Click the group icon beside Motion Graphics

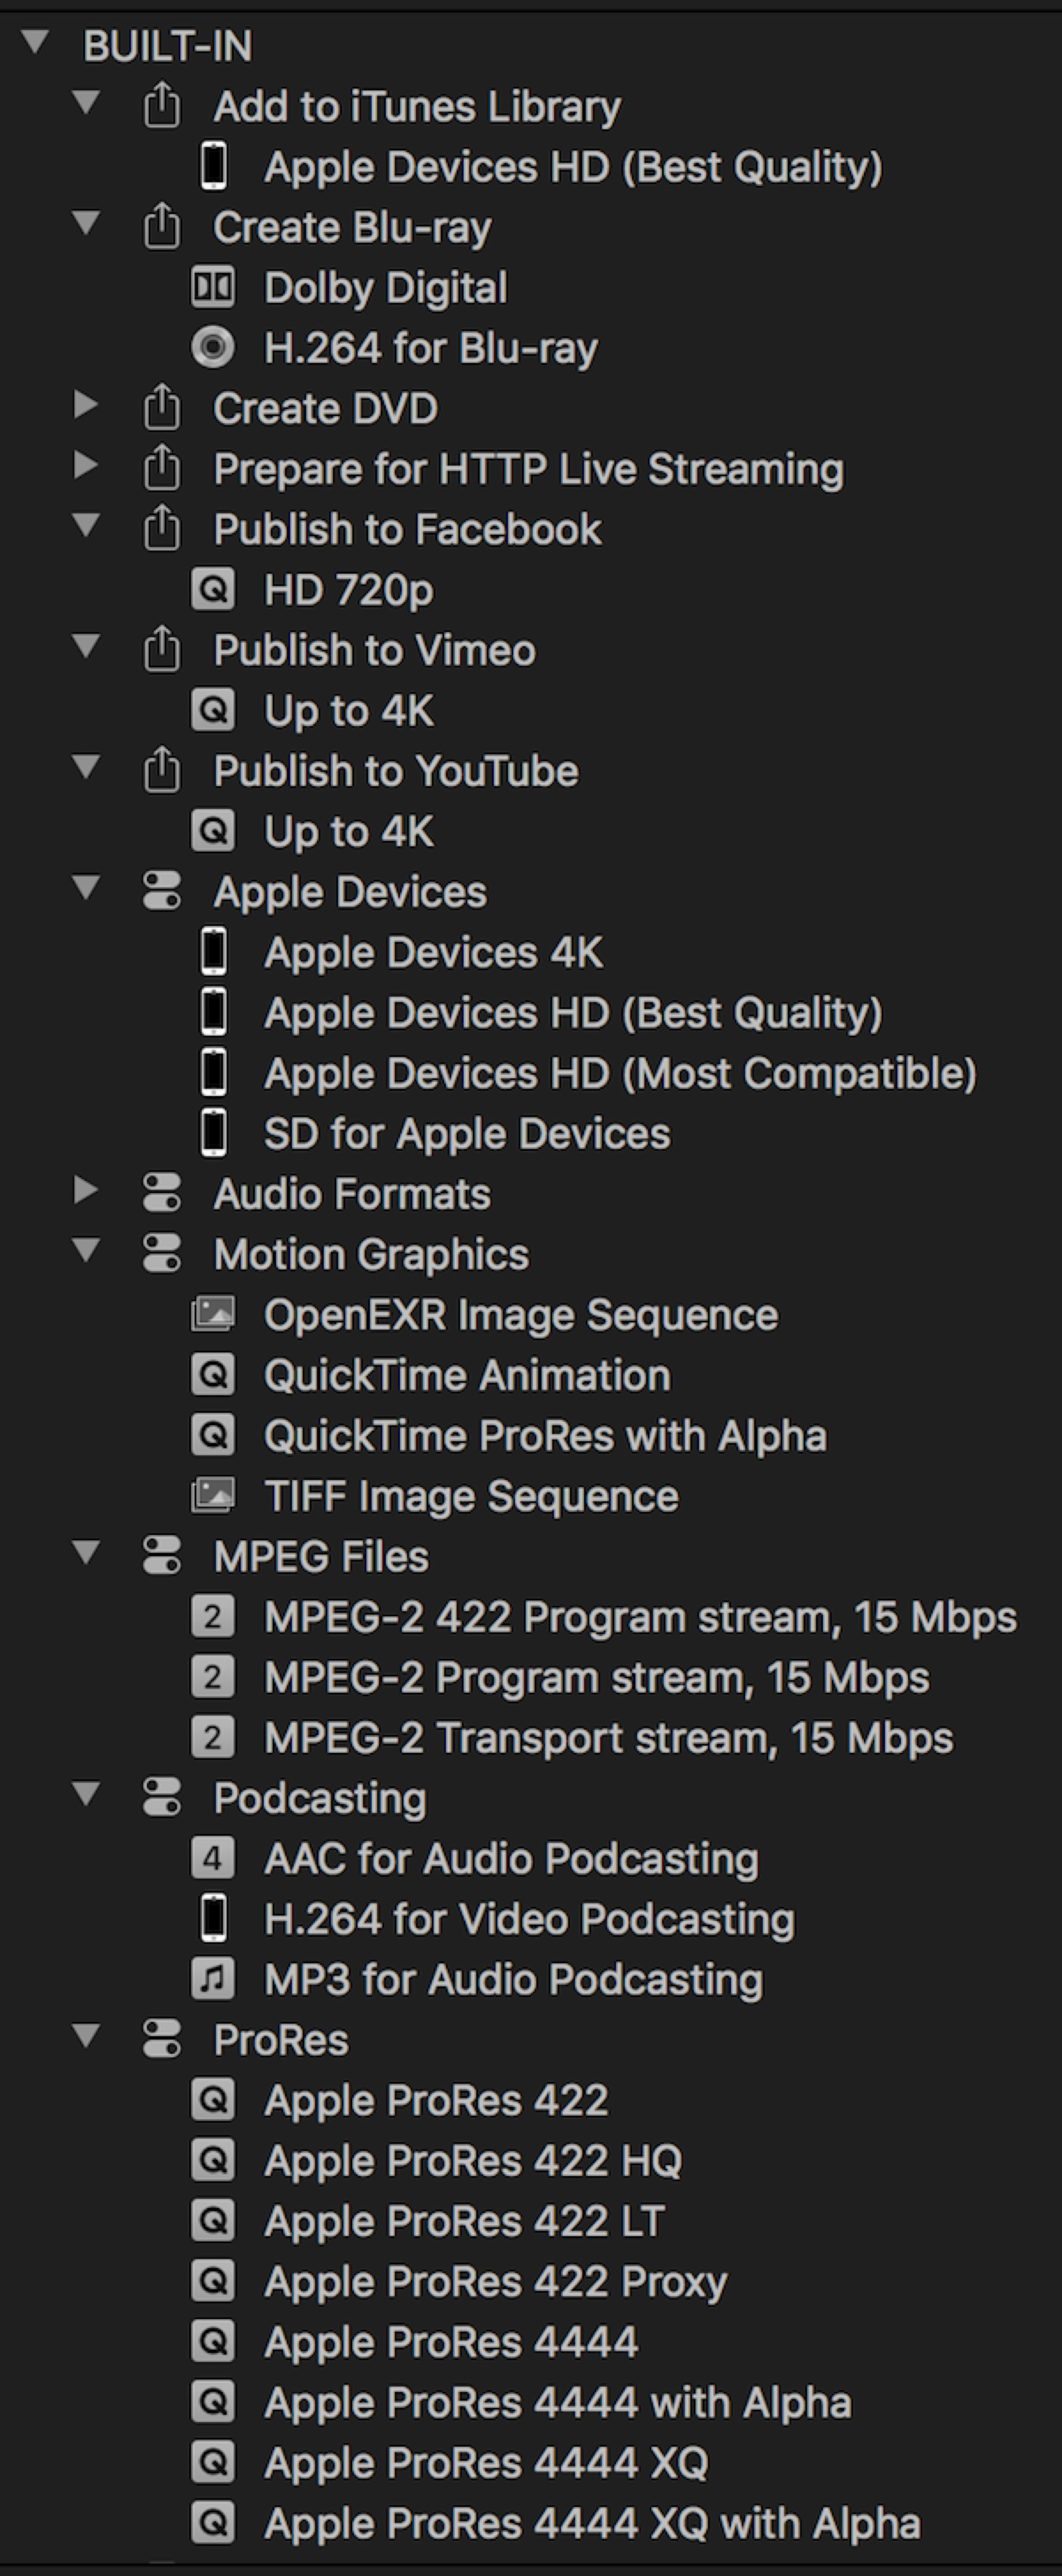pos(162,1254)
